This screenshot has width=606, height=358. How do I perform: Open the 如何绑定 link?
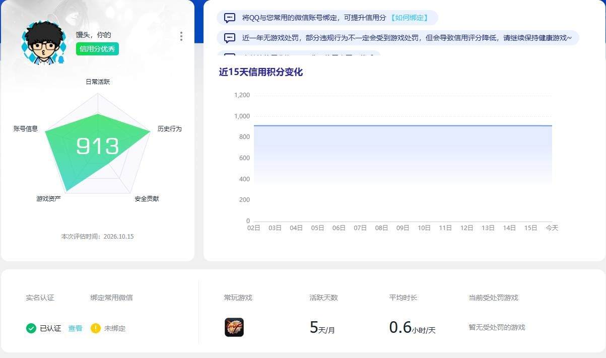(410, 18)
